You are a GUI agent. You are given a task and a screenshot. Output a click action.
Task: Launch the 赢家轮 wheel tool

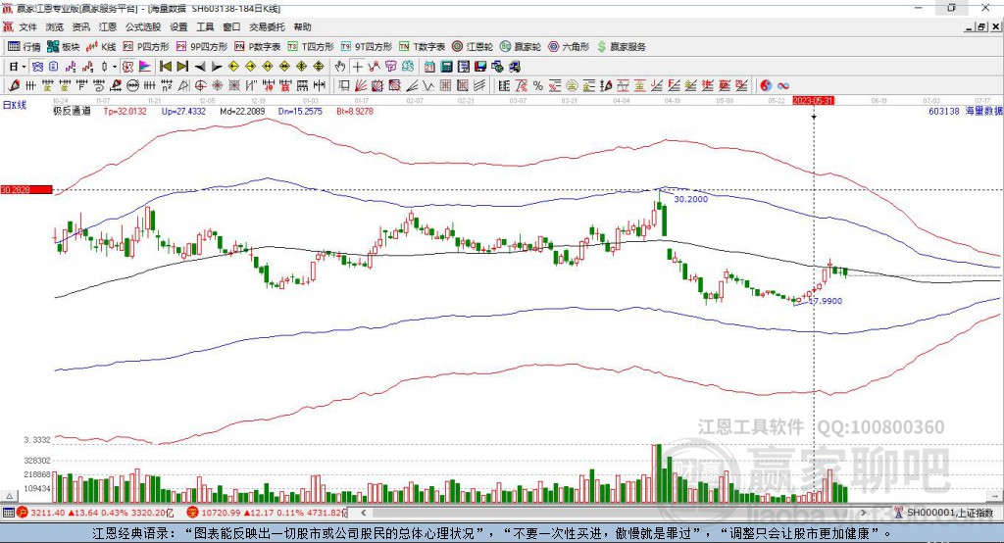[x=521, y=47]
